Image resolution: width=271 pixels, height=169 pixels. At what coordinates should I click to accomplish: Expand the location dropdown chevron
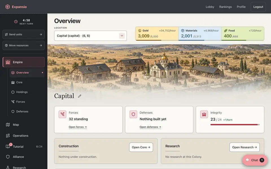coord(122,36)
